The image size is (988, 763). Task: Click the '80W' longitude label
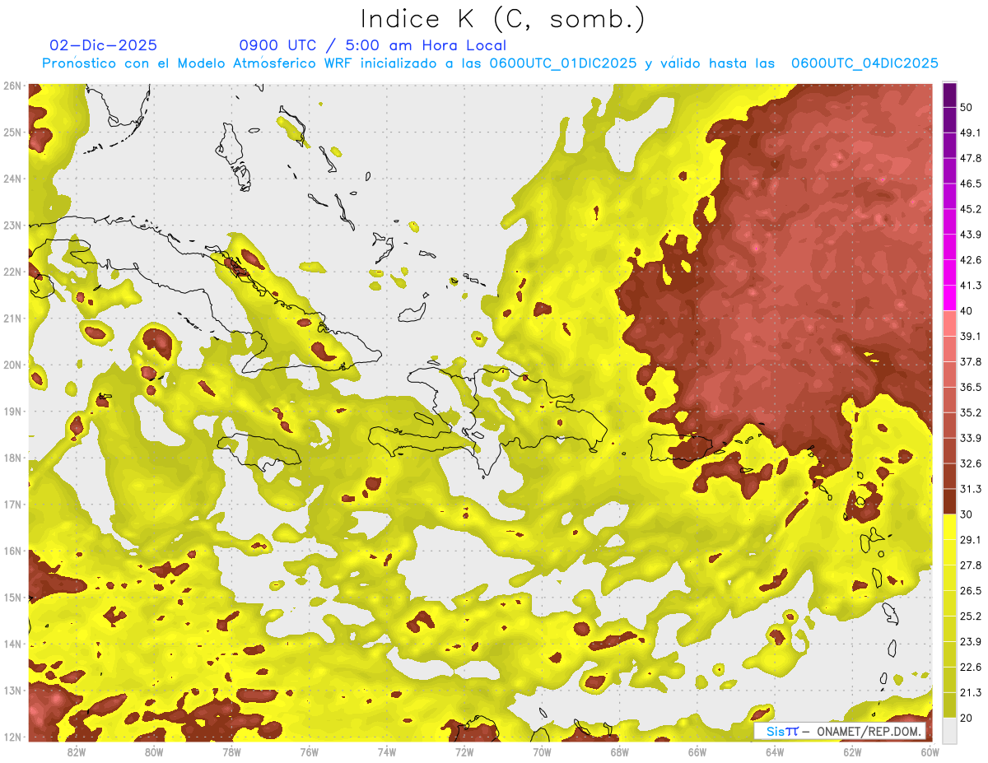(153, 752)
